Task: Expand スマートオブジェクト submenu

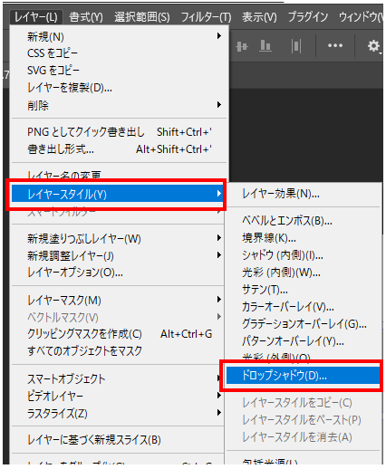Action: (118, 378)
